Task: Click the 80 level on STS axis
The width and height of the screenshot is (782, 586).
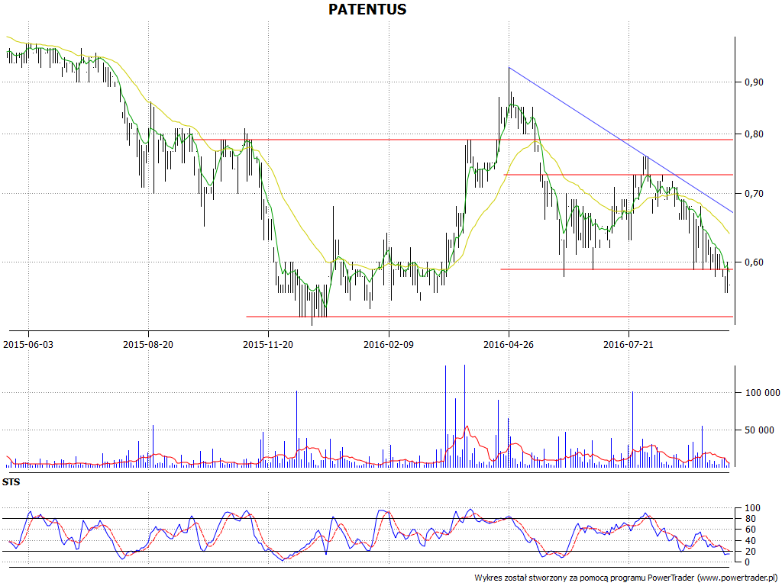Action: [750, 519]
